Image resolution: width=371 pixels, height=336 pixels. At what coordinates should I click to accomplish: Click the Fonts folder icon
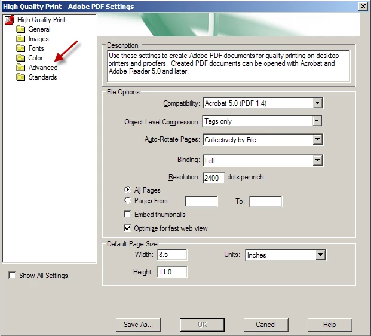click(20, 48)
